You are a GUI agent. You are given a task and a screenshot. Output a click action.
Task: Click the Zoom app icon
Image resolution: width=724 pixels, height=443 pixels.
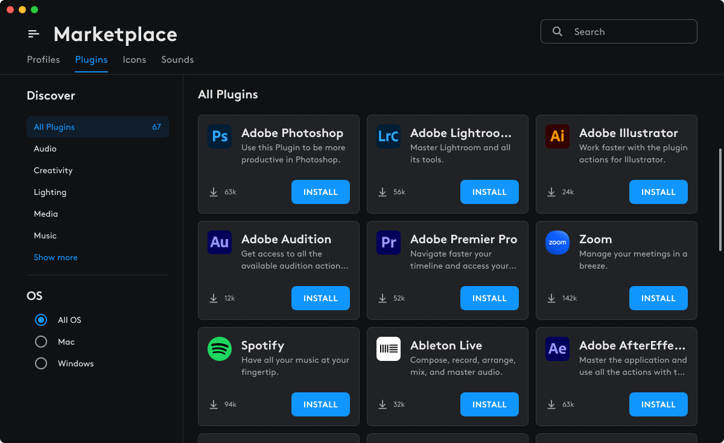(x=557, y=243)
